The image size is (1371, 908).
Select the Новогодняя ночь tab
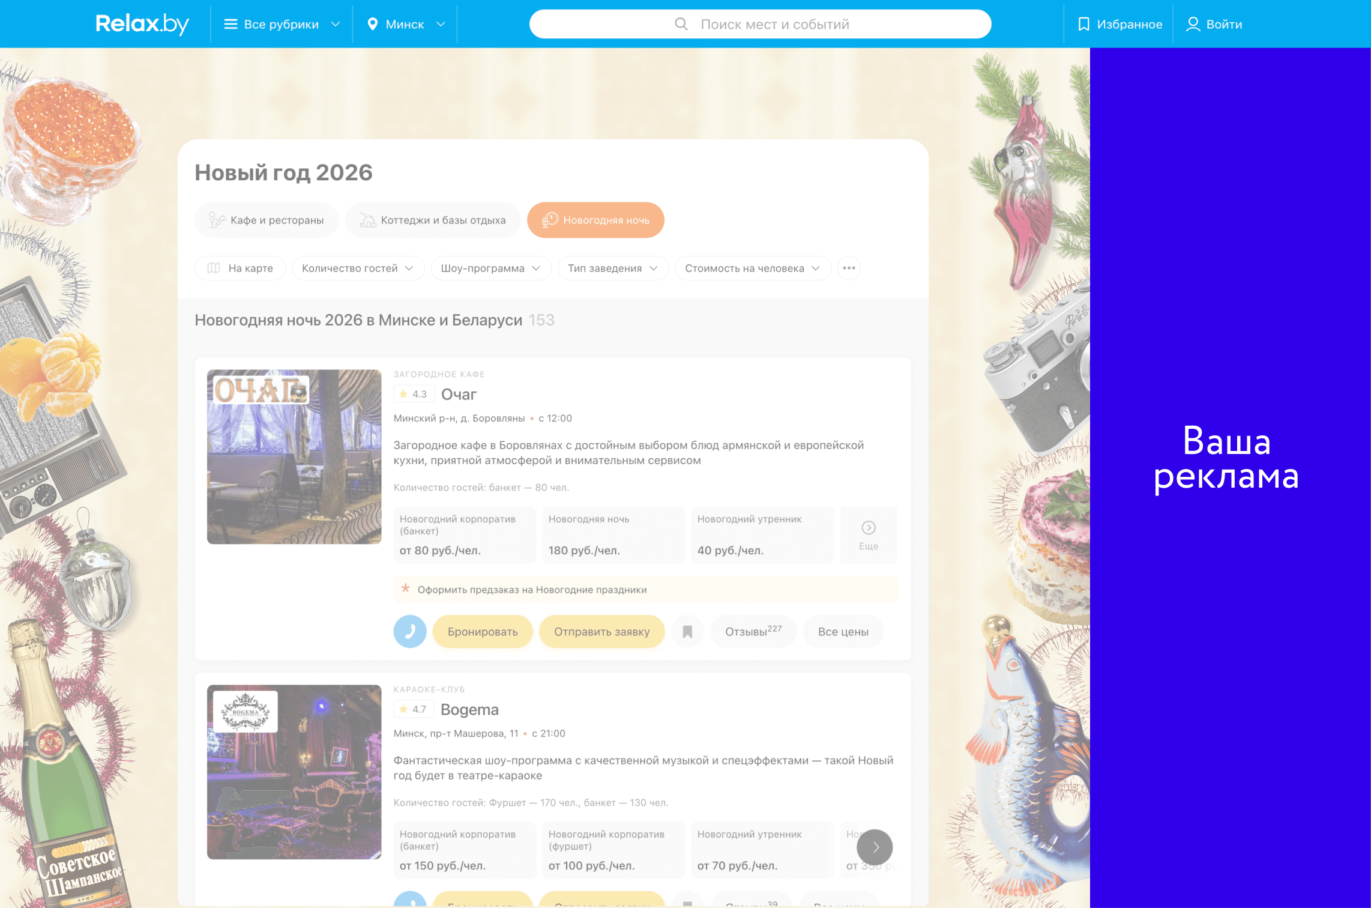595,220
